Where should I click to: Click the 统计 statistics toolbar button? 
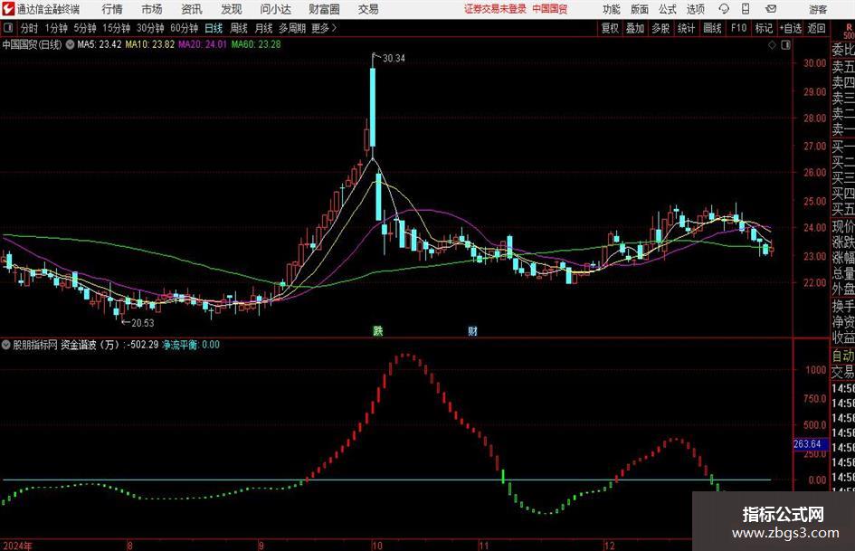tap(687, 28)
